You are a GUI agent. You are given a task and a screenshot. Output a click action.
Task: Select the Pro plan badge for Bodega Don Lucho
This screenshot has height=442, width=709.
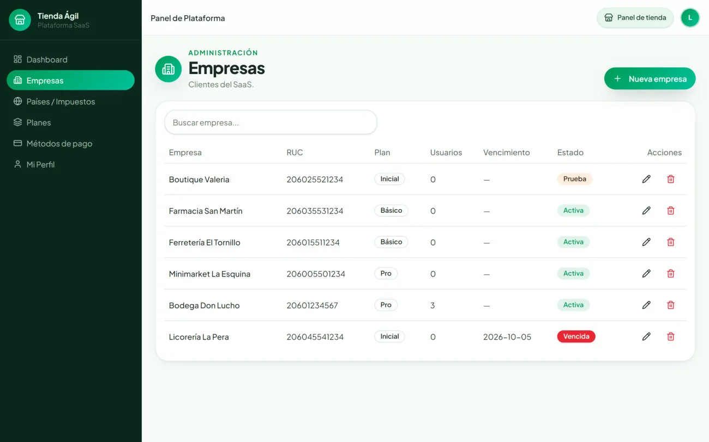386,305
